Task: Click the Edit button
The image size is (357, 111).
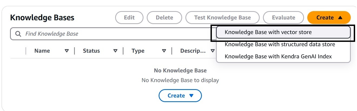Action: click(129, 18)
